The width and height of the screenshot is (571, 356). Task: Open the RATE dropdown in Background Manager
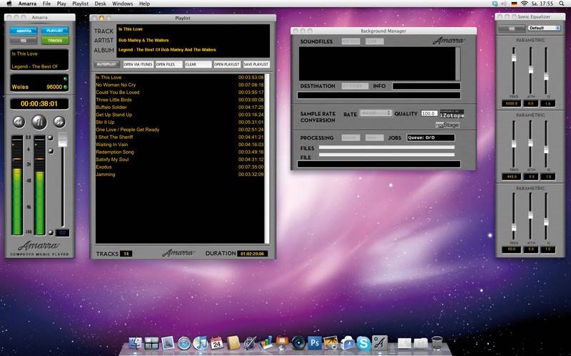tap(375, 113)
